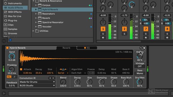This screenshot has height=97, width=173.
Task: Select the Spectral Resonator row
Action: 62,22
